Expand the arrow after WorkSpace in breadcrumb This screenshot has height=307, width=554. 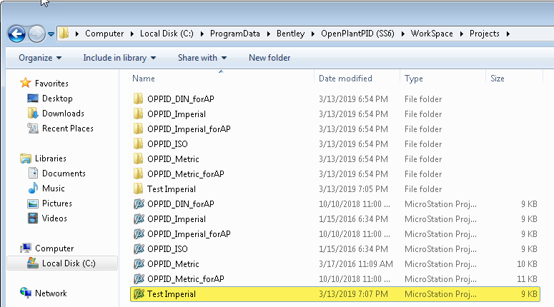tap(462, 34)
